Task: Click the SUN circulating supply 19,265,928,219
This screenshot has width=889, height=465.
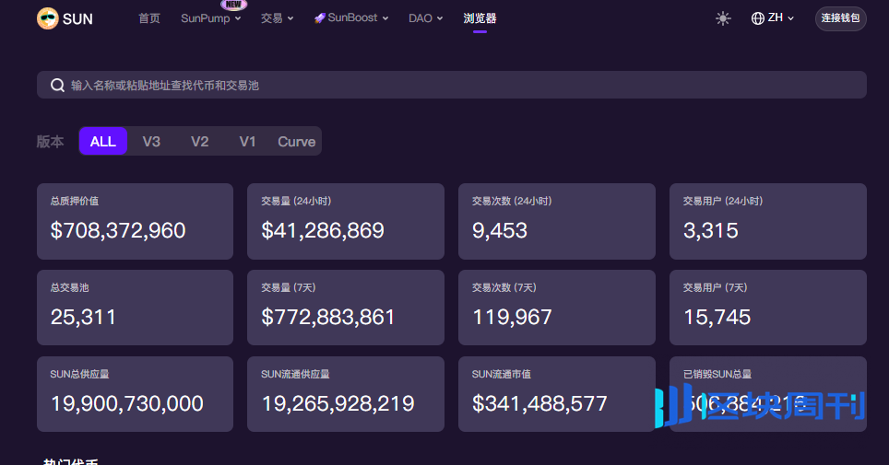Action: (338, 404)
